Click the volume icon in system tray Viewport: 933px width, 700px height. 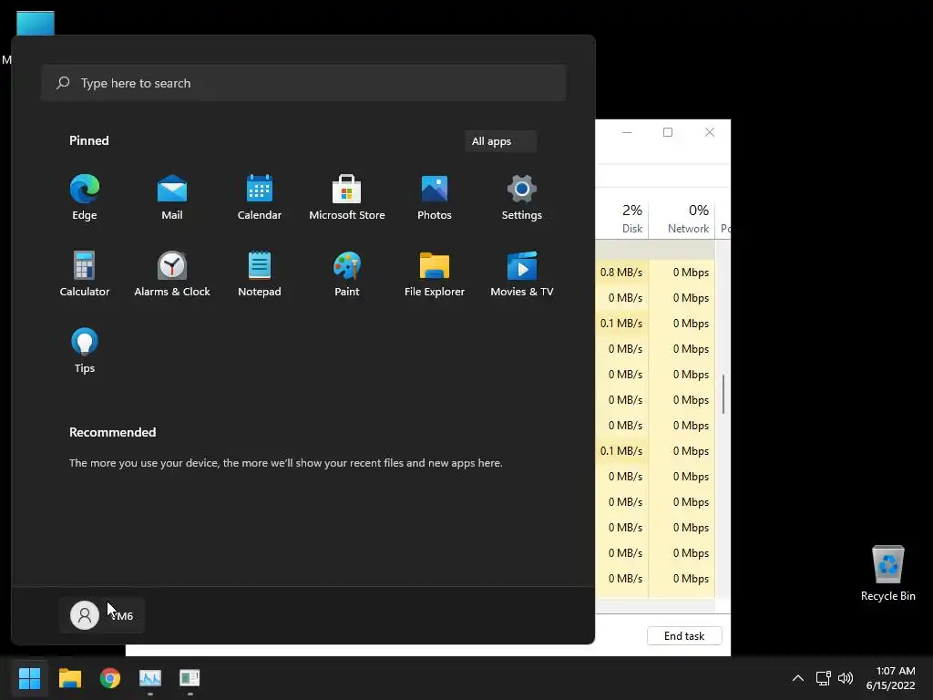pyautogui.click(x=846, y=678)
